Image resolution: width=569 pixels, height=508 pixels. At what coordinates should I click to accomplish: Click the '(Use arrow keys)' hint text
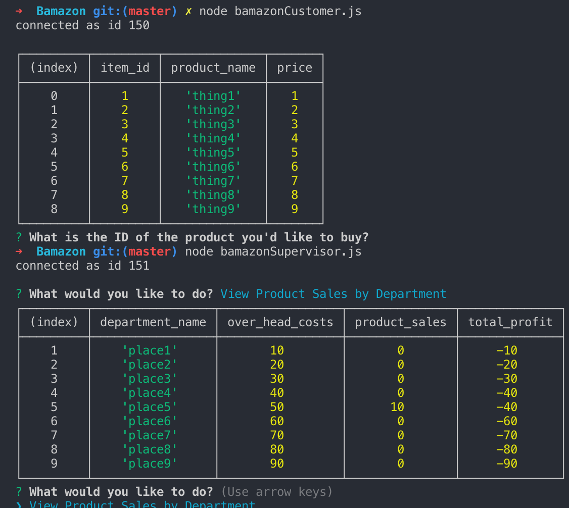tap(276, 492)
